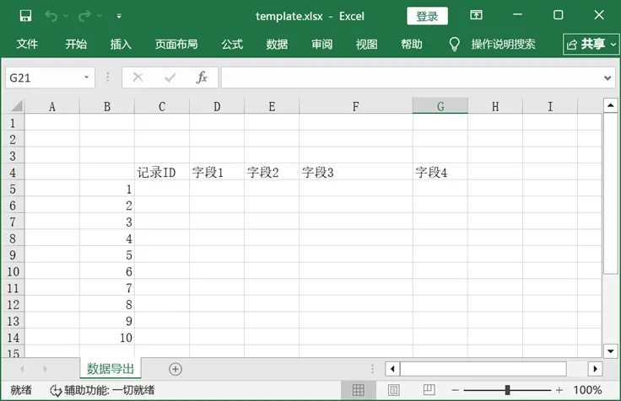Click the zoom out minus button
The image size is (621, 401).
tap(456, 390)
